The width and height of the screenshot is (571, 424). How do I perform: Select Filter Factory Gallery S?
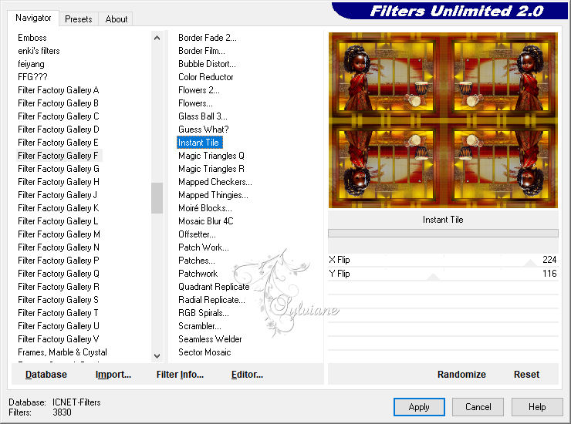(59, 300)
